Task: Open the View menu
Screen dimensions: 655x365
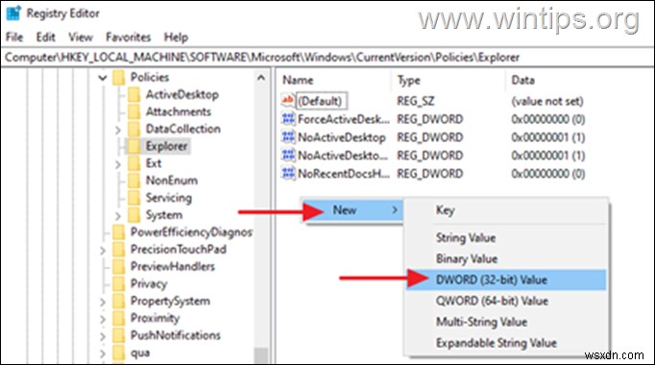Action: click(81, 37)
